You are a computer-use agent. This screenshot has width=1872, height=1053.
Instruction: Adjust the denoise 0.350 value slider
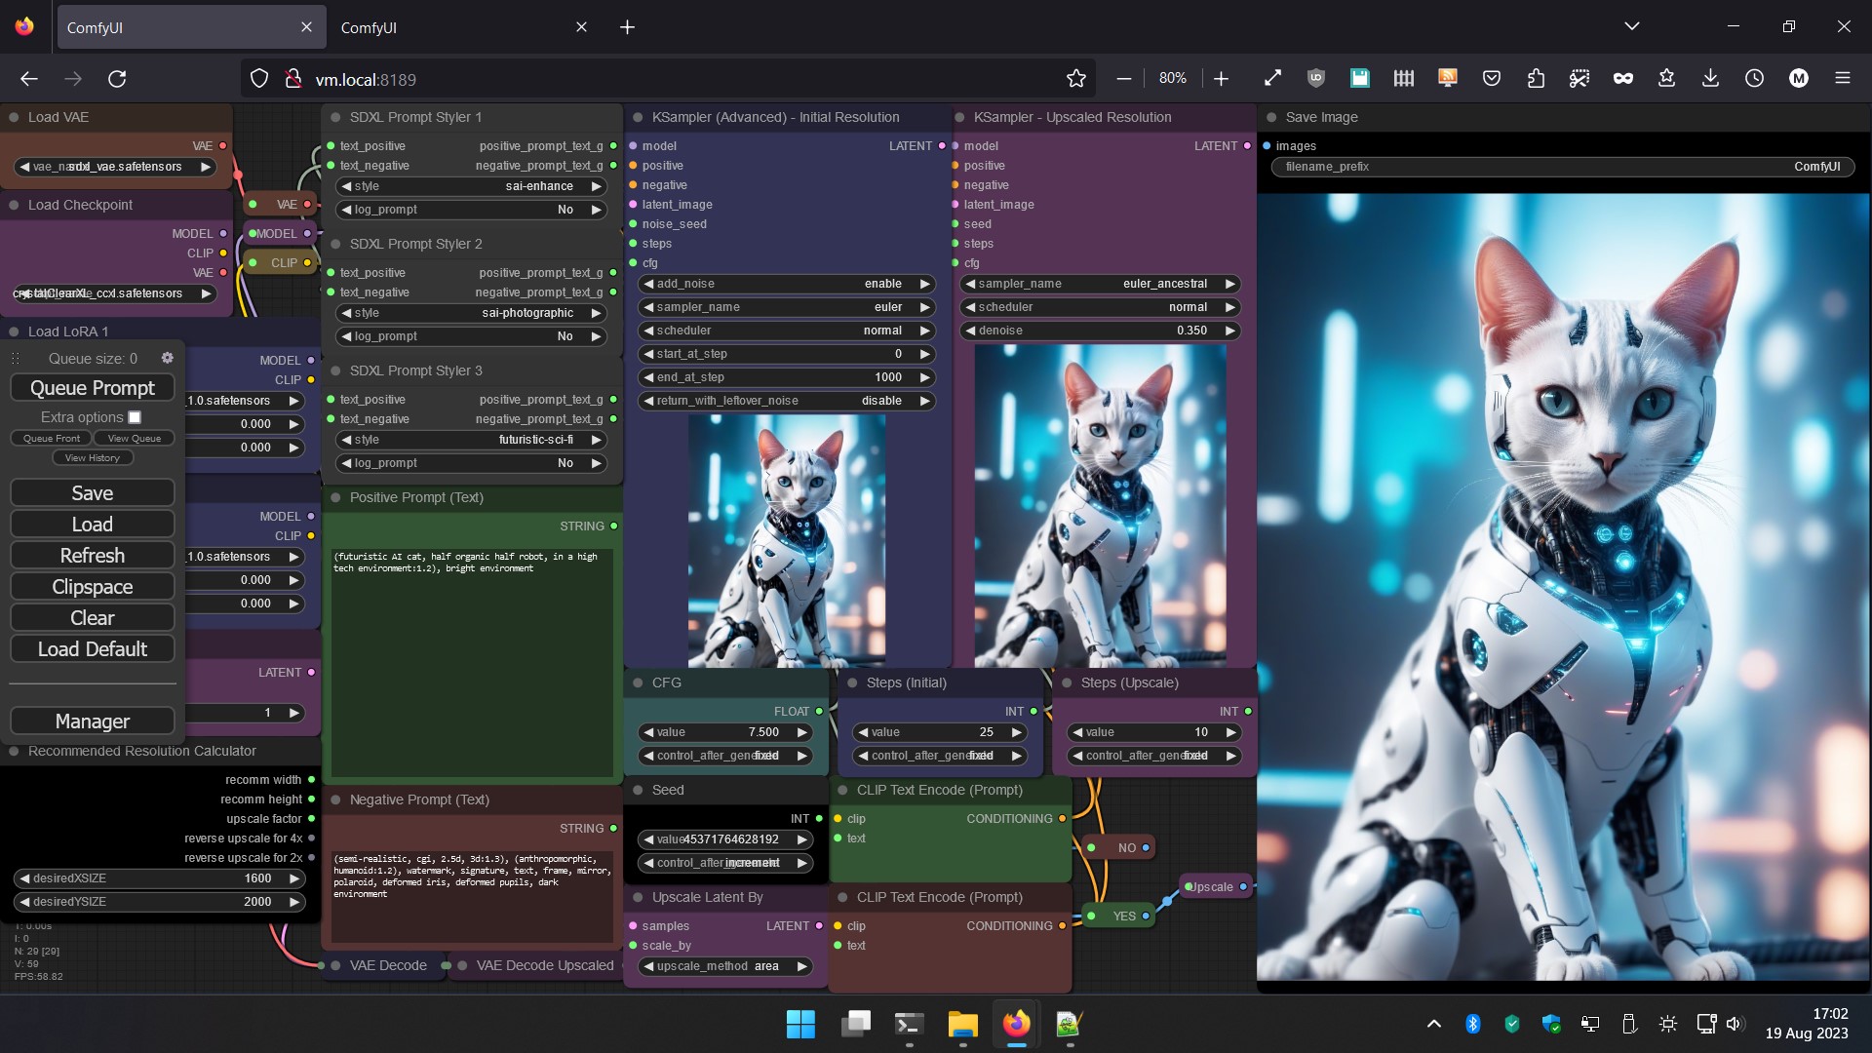pyautogui.click(x=1100, y=331)
